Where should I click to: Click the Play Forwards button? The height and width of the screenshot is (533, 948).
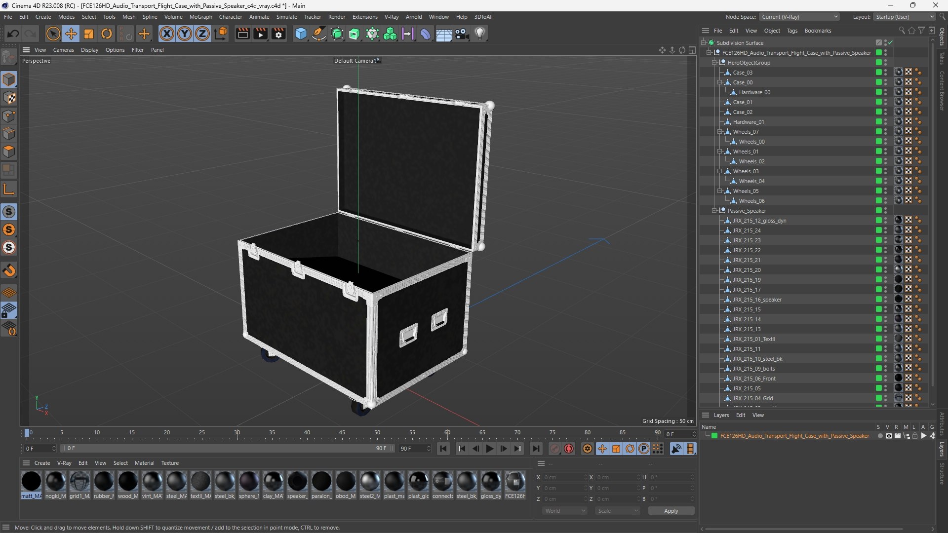click(489, 449)
